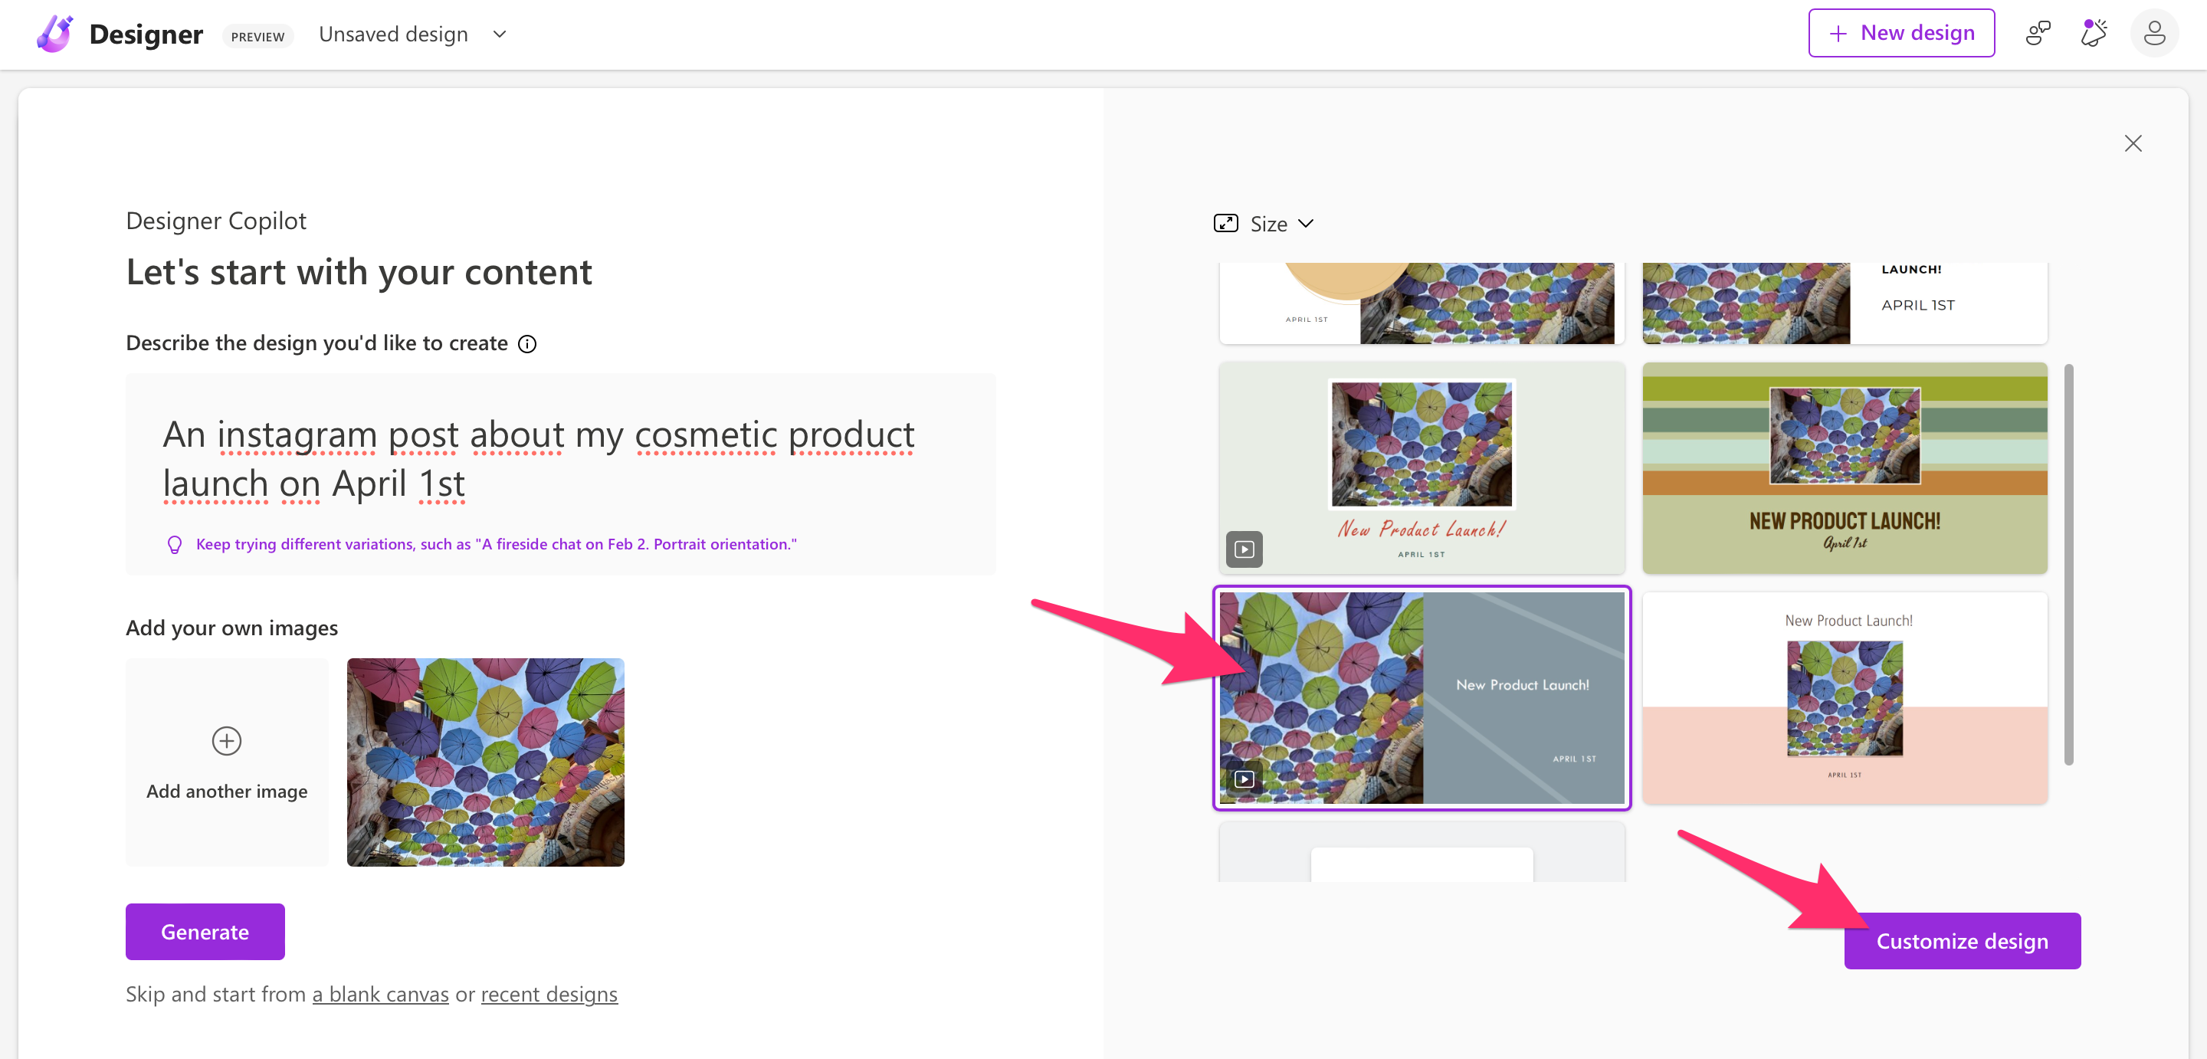Click the Generate button
This screenshot has width=2207, height=1059.
[x=205, y=931]
